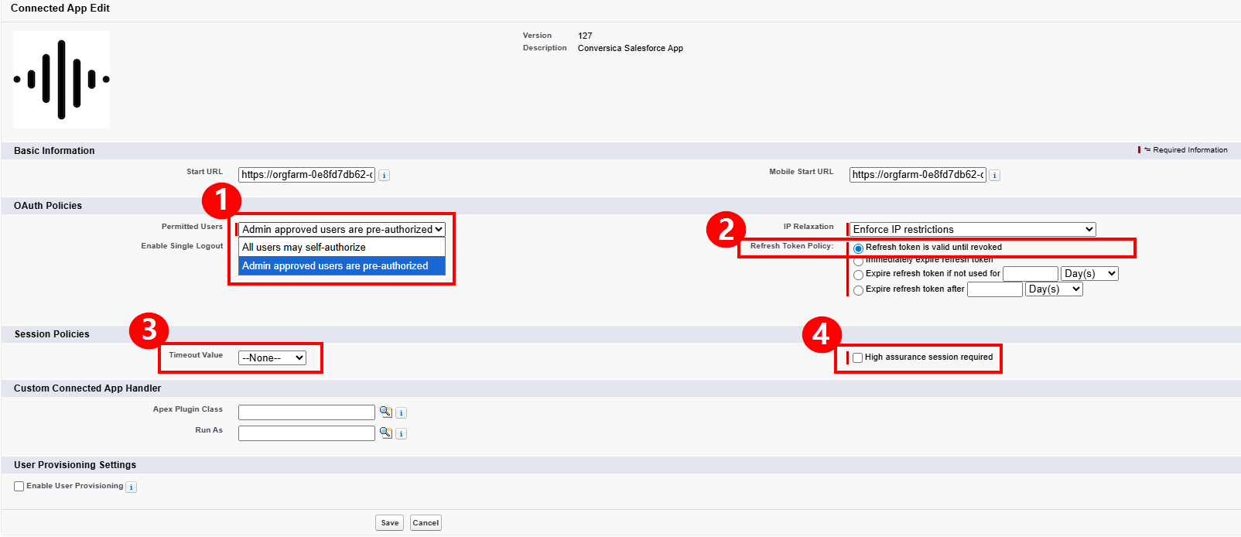This screenshot has width=1241, height=537.
Task: Open lookup for Apex Plugin Class
Action: pyautogui.click(x=385, y=412)
